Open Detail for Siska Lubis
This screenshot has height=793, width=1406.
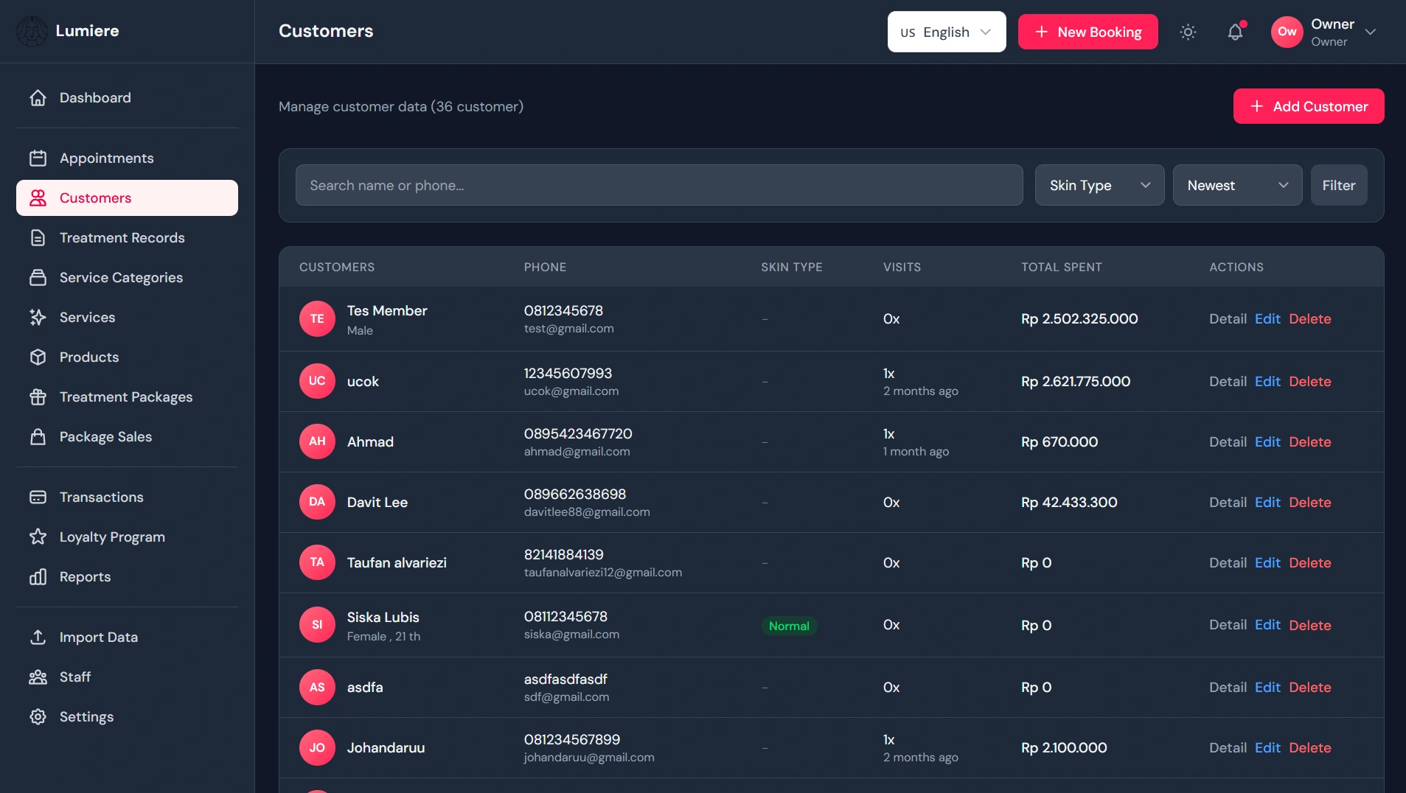pos(1228,625)
